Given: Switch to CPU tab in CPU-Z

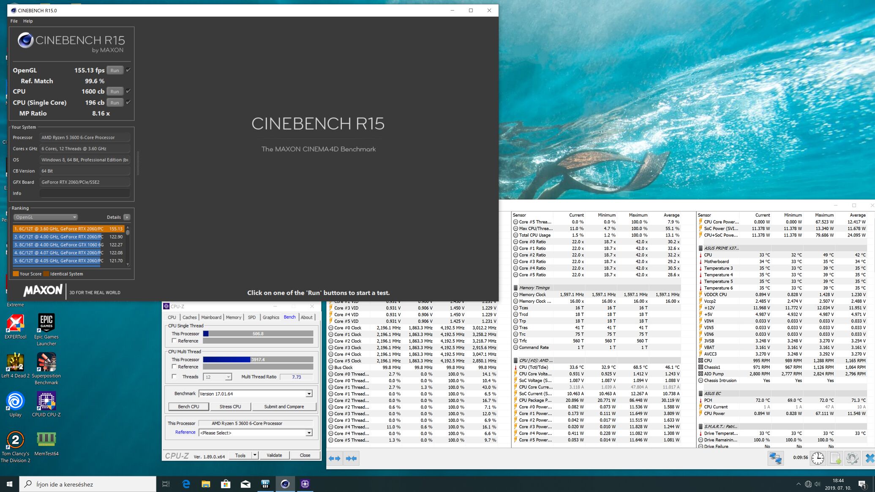Looking at the screenshot, I should (x=172, y=317).
